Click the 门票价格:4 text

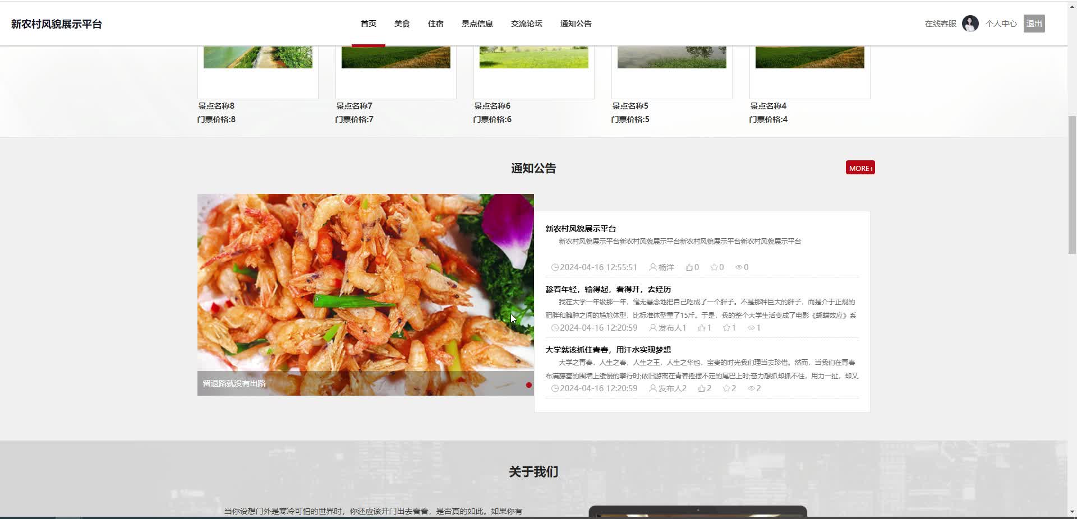point(768,119)
